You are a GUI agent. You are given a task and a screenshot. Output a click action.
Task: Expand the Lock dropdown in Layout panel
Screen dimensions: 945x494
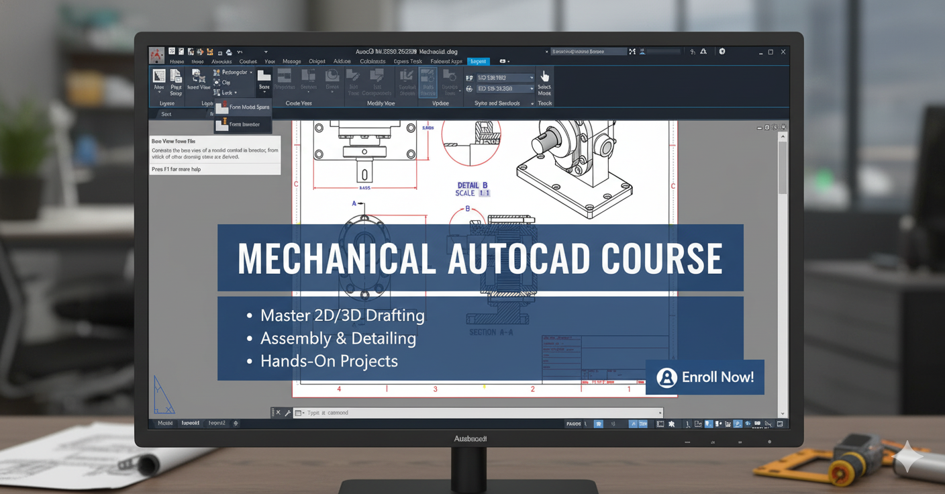pos(235,92)
